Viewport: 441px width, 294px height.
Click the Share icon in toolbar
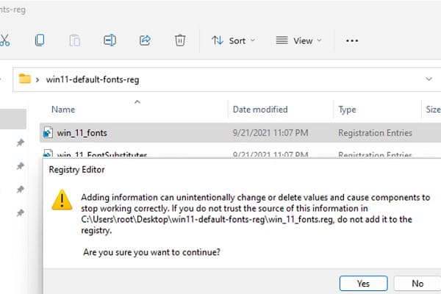(145, 40)
